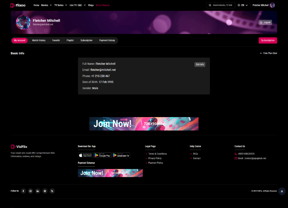Open the Playlist tab
Image resolution: width=288 pixels, height=208 pixels.
70,40
